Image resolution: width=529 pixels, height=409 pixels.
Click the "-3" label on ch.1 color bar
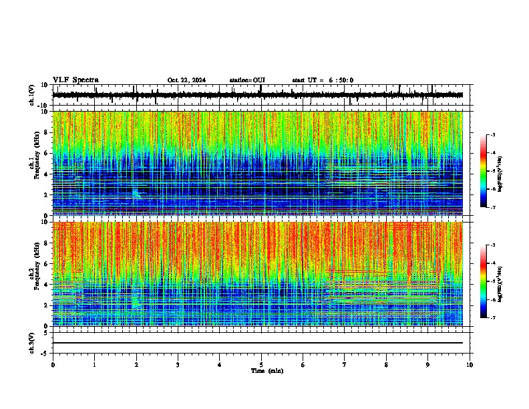coord(492,135)
